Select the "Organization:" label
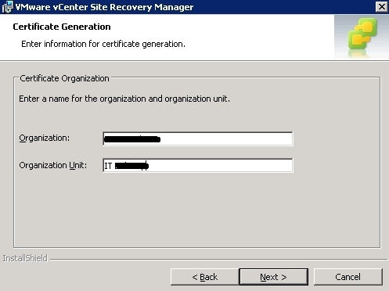 click(45, 138)
